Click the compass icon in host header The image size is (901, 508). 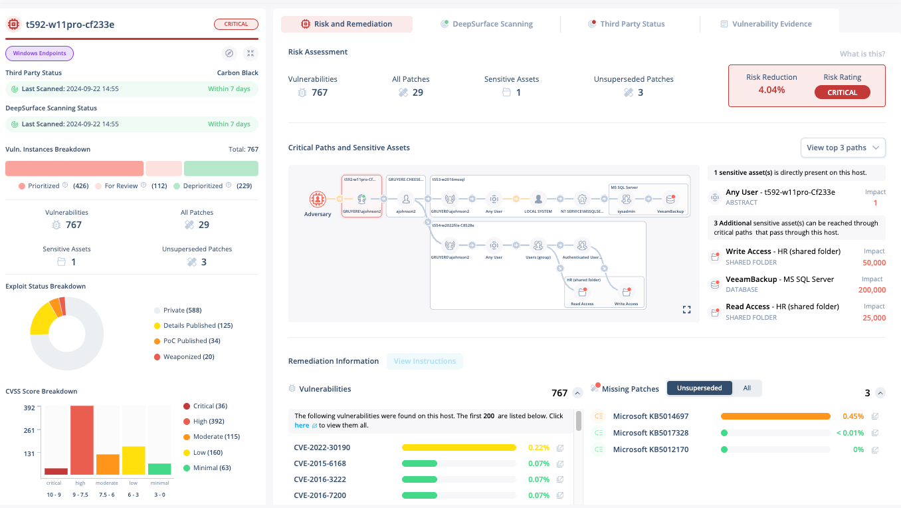229,53
